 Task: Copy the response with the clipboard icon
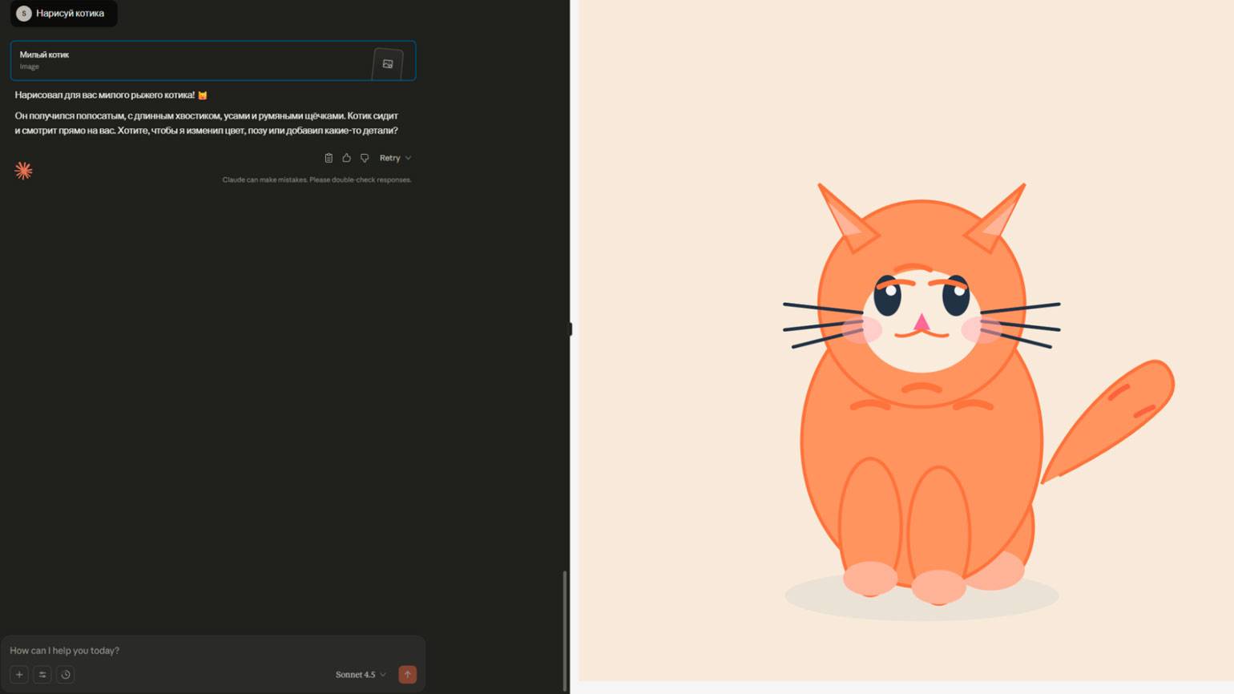pyautogui.click(x=329, y=158)
